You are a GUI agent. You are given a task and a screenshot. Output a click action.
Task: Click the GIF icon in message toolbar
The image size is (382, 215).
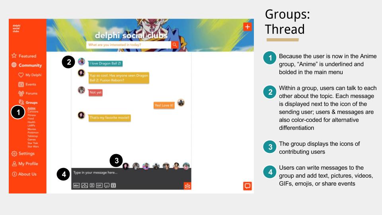pyautogui.click(x=99, y=186)
